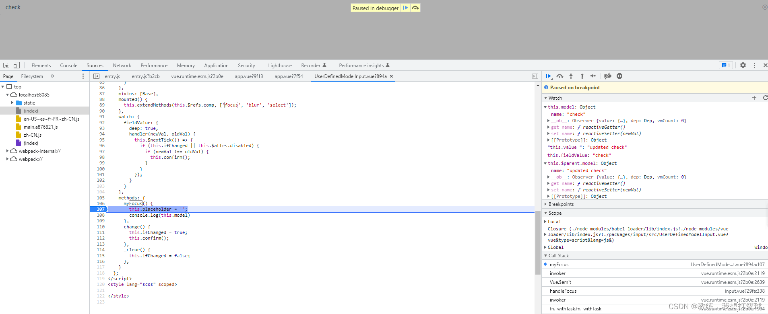Switch to entry.js file tab

[x=112, y=76]
